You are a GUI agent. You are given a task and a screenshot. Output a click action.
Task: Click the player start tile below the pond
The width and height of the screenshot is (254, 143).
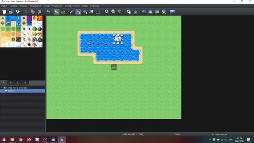(x=114, y=67)
